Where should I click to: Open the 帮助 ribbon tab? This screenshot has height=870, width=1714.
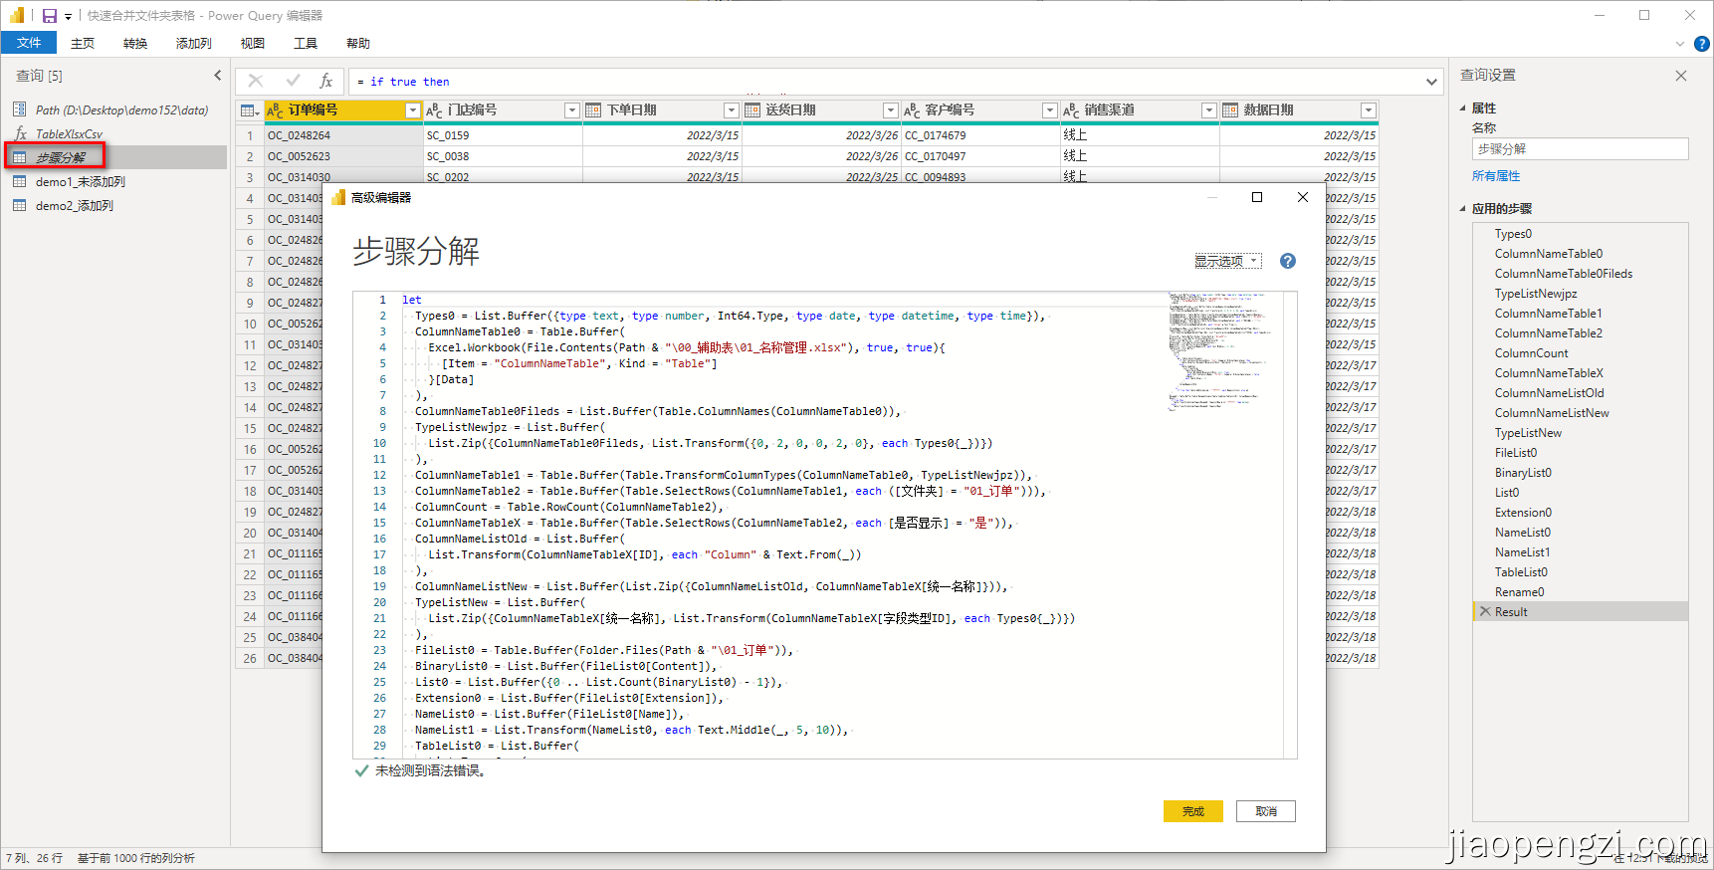pyautogui.click(x=358, y=43)
